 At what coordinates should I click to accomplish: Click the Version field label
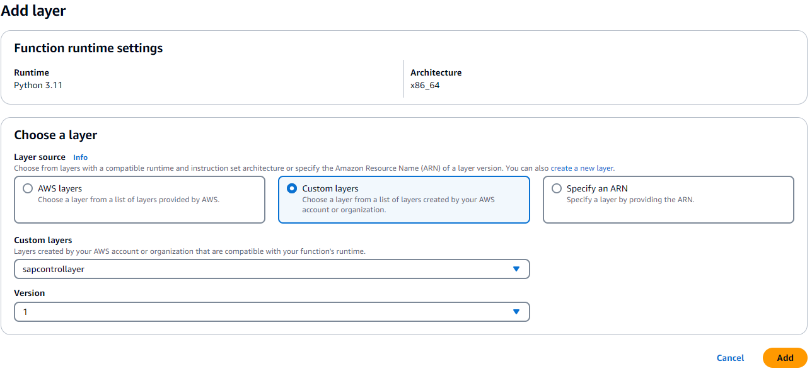point(30,293)
